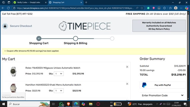Open Hamilton H64455523 Khaki product link
Image resolution: width=190 pixels, height=107 pixels.
(x=53, y=85)
